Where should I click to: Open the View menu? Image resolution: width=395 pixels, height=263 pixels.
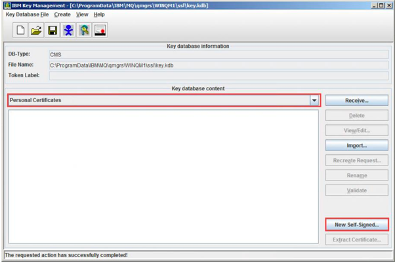[82, 14]
